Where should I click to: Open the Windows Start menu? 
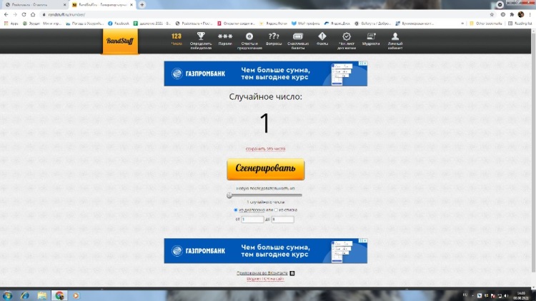[x=8, y=295]
